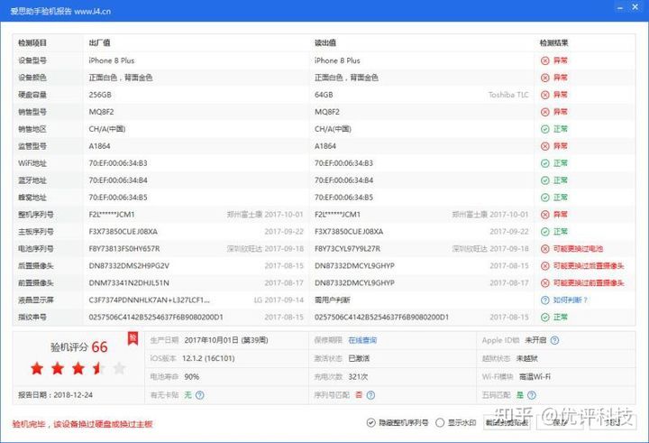The image size is (649, 443).
Task: Click the 检测结果 column header
Action: point(553,42)
